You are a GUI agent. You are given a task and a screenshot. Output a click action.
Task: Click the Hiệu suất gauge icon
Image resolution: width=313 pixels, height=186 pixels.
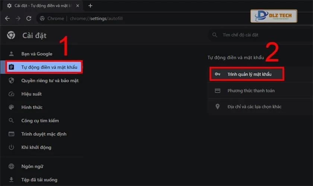pyautogui.click(x=11, y=94)
